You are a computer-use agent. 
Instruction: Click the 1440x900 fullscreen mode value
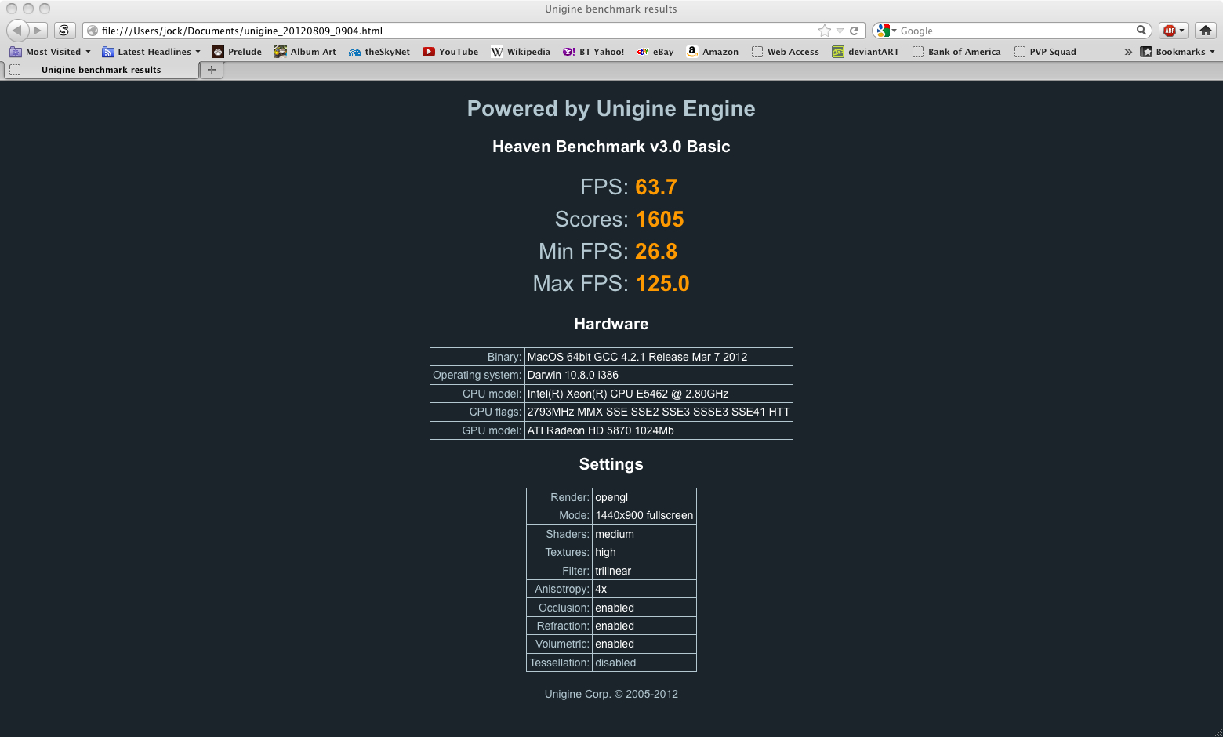644,515
